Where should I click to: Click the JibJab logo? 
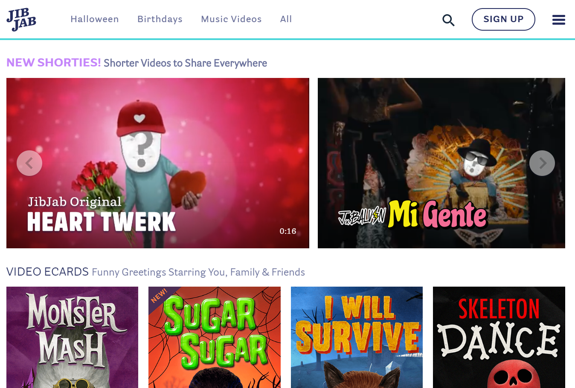pos(21,20)
